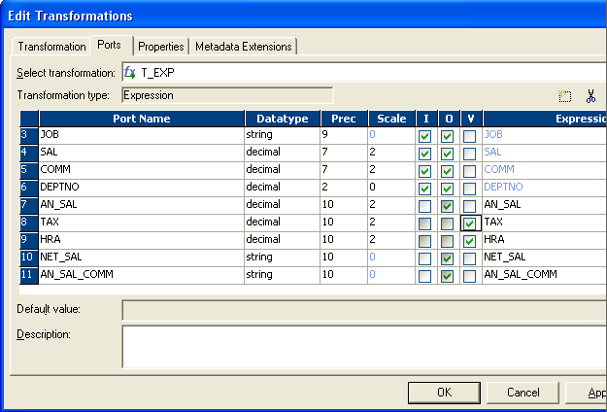Check the variable checkbox for AN_SAL_COMM
This screenshot has width=607, height=412.
(x=469, y=276)
